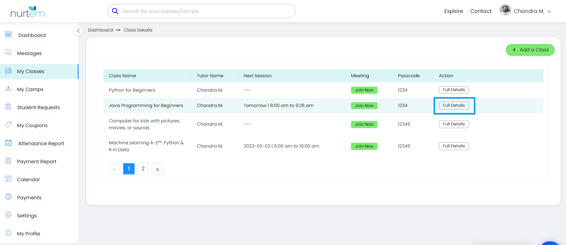Click the Add a Class button
The image size is (566, 245).
click(x=530, y=50)
